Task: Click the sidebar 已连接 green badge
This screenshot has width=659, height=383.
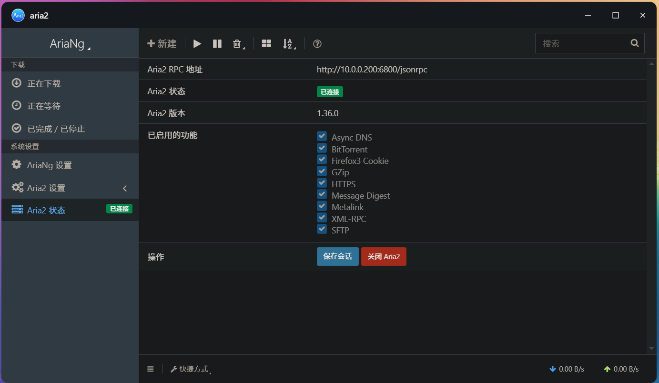Action: pyautogui.click(x=119, y=209)
